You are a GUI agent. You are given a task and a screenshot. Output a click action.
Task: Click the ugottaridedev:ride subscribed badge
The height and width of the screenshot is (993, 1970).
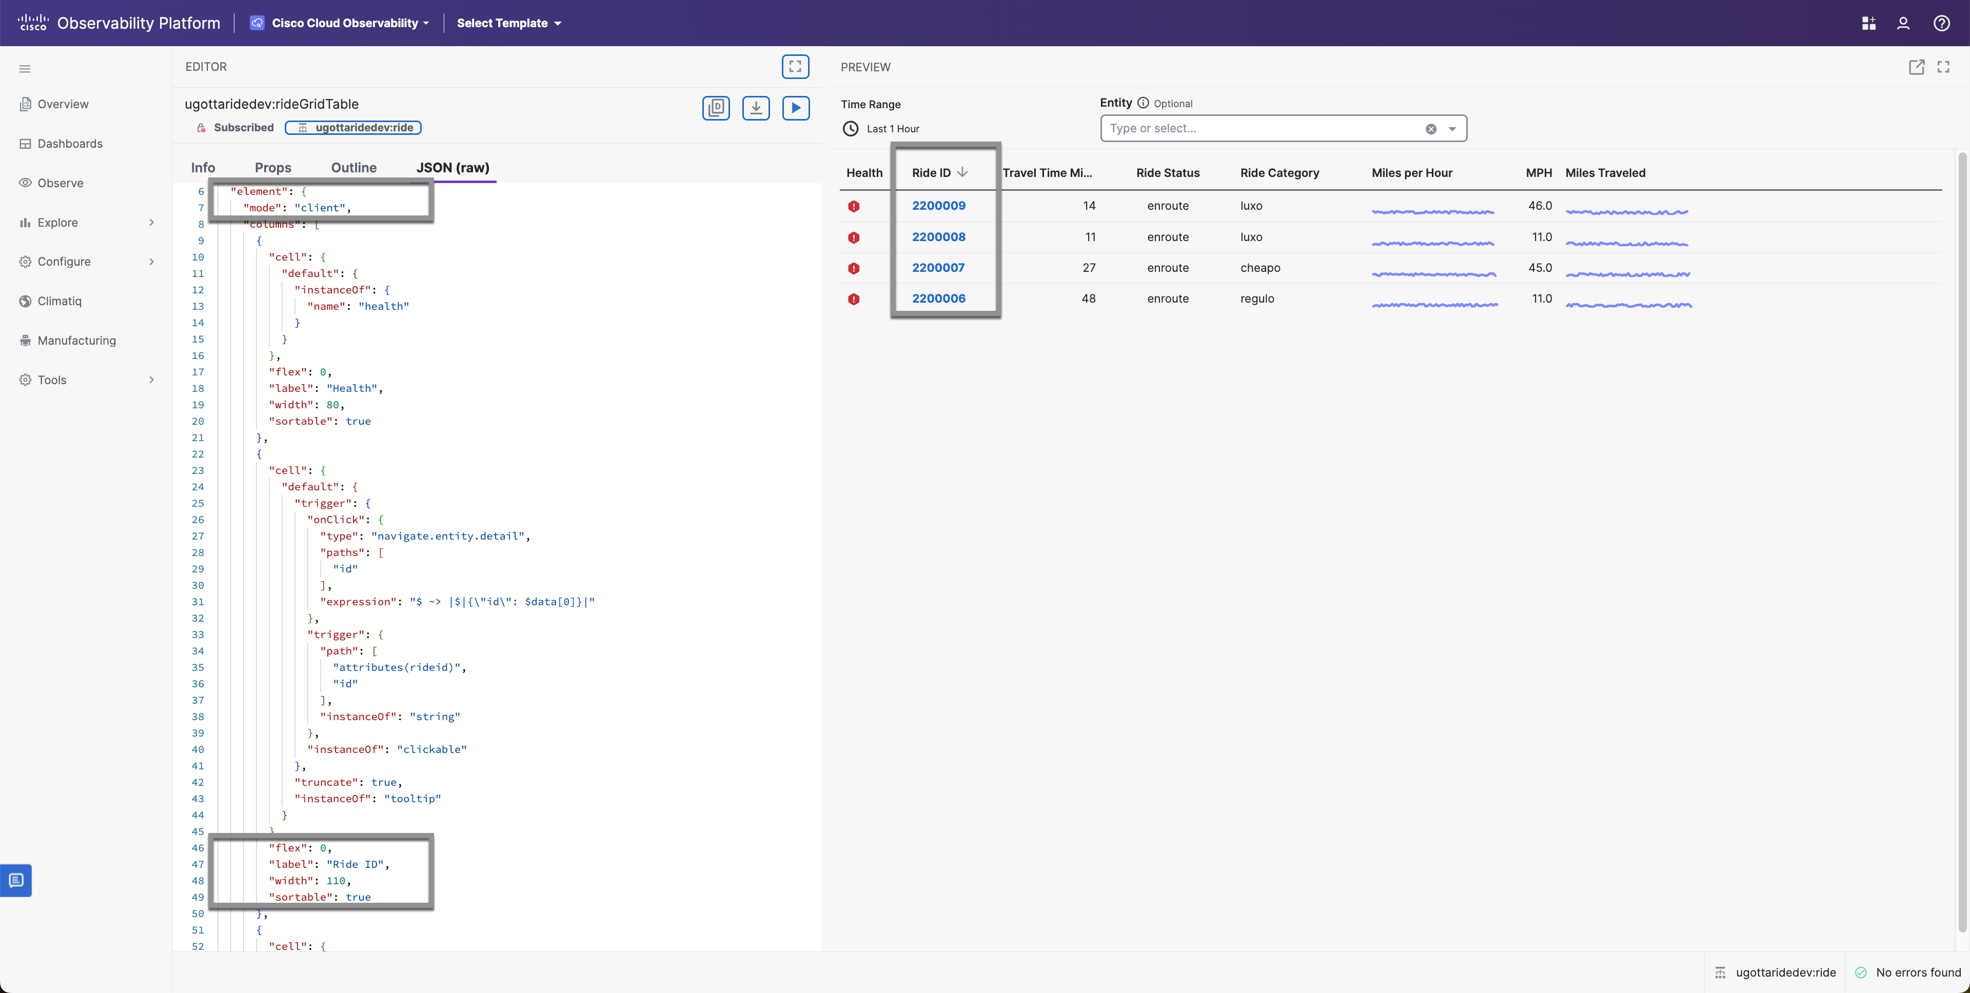tap(353, 128)
